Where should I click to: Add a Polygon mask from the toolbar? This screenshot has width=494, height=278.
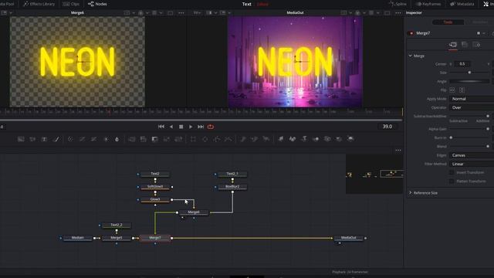[217, 139]
